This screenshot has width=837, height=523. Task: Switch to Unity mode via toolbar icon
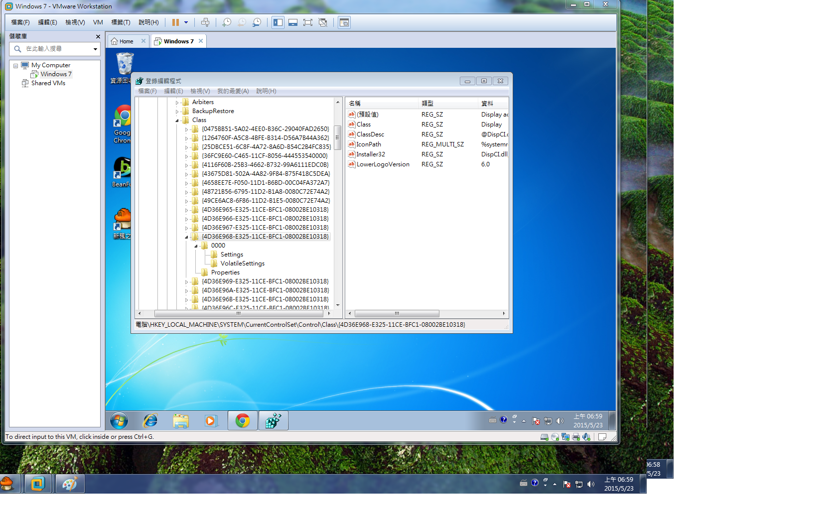click(x=323, y=22)
